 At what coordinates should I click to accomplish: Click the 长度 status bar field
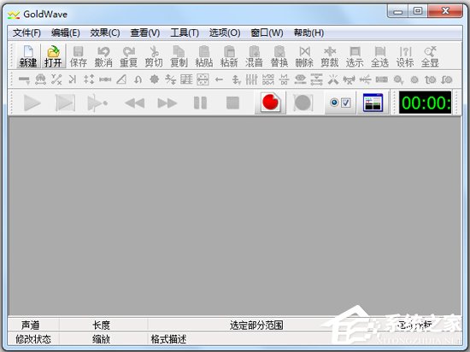(103, 325)
